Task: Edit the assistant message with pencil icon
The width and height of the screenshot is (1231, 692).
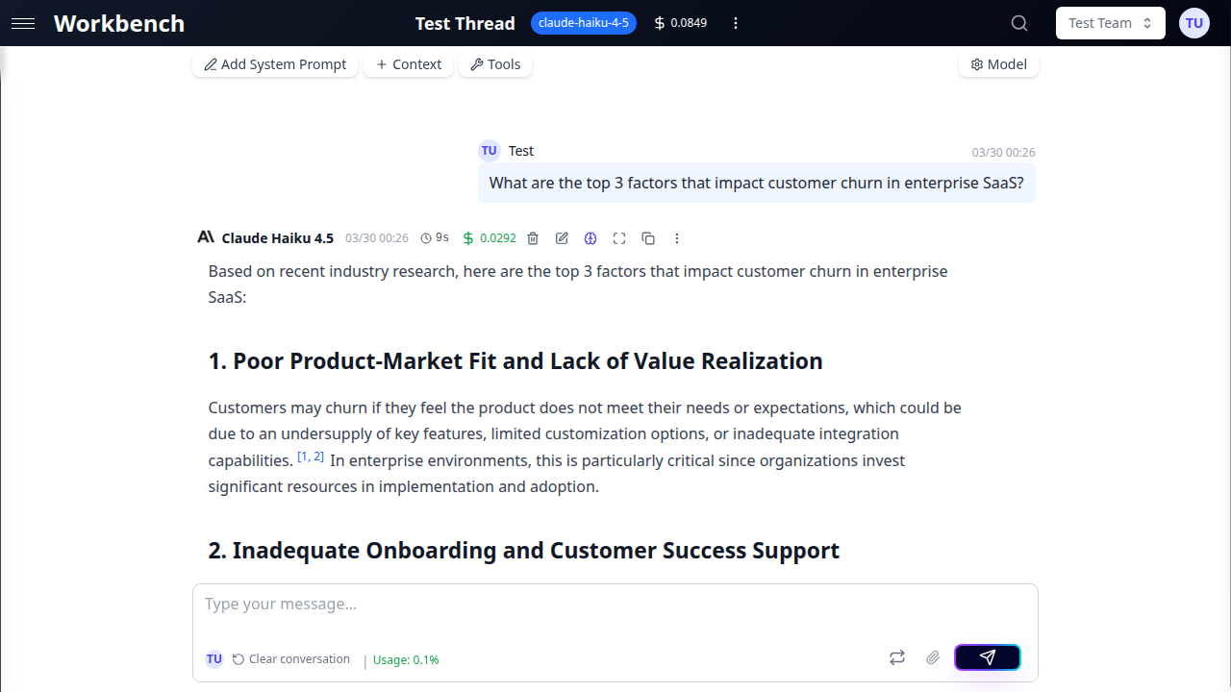Action: [562, 238]
